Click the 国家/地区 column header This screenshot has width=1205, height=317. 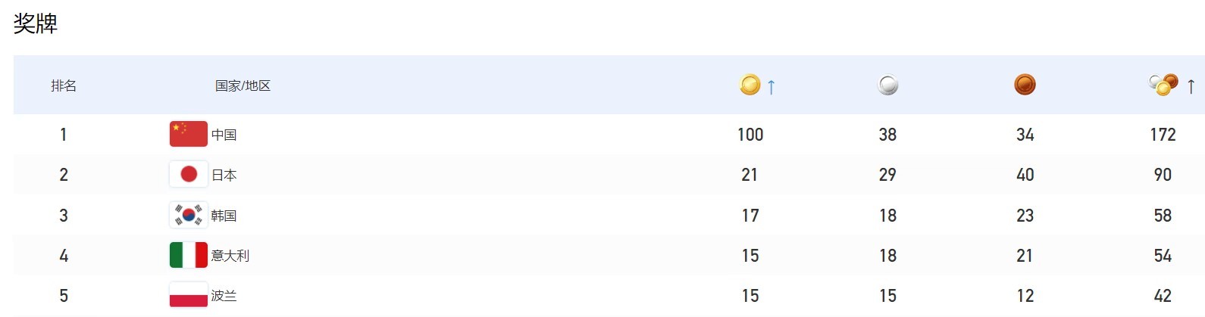(x=243, y=85)
